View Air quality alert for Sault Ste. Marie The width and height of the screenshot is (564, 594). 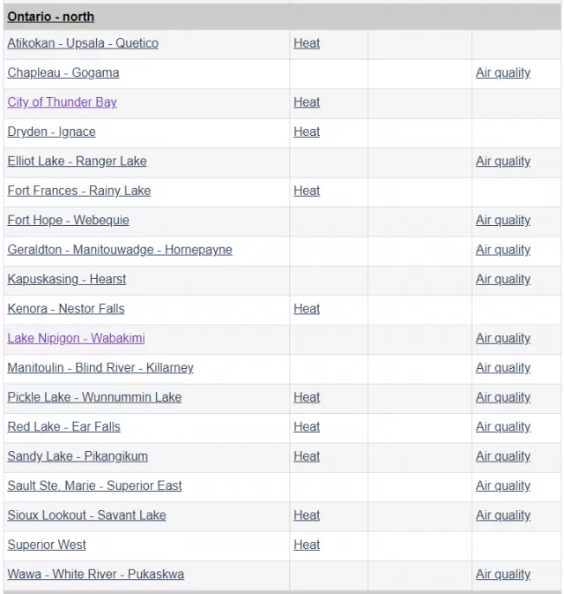coord(503,485)
